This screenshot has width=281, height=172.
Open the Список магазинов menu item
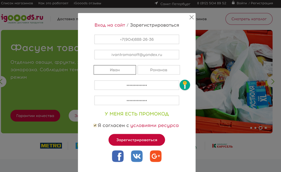pyautogui.click(x=17, y=3)
